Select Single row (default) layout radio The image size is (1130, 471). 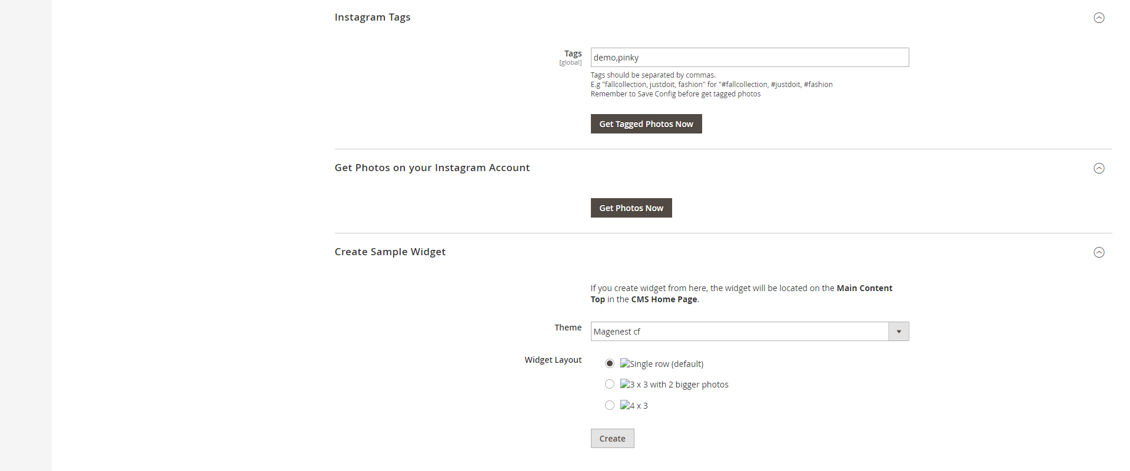click(610, 363)
